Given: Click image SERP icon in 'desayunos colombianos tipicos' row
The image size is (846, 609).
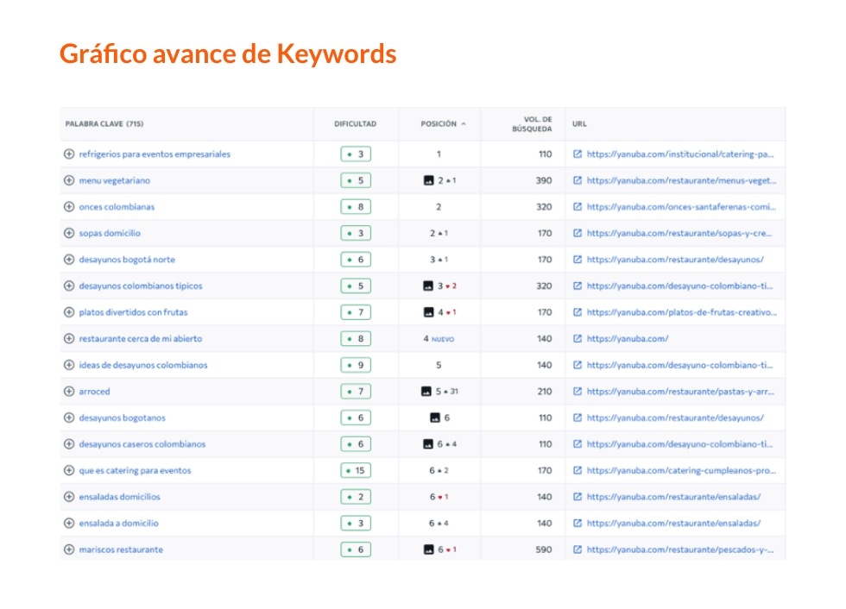Looking at the screenshot, I should click(x=428, y=286).
